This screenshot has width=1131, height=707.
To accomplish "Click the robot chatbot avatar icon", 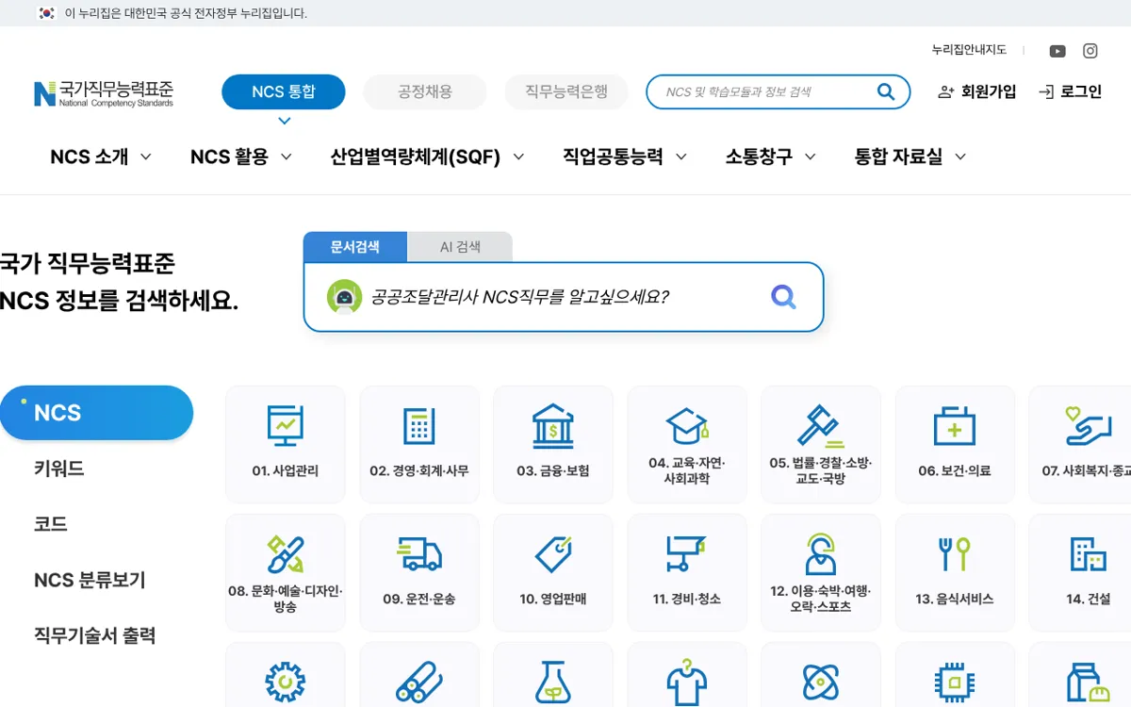I will (344, 297).
